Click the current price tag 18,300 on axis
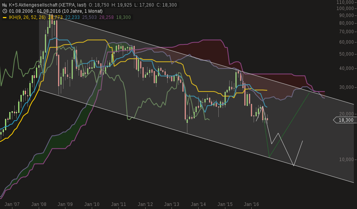Viewport: 357px width, 209px height. [x=345, y=120]
